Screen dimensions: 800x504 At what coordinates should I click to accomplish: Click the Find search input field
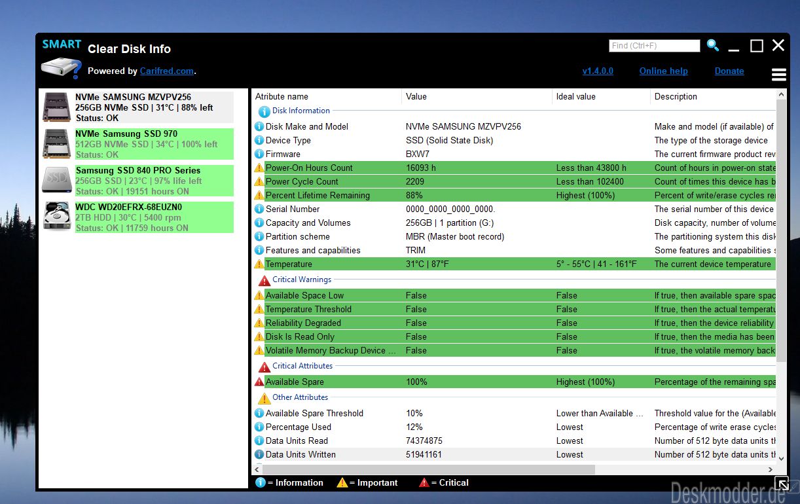pos(655,46)
